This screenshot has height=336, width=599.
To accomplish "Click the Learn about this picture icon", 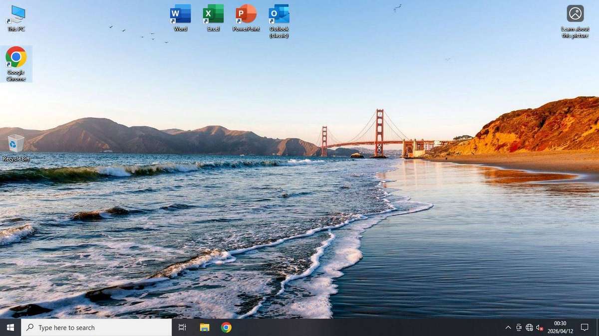I will [575, 21].
